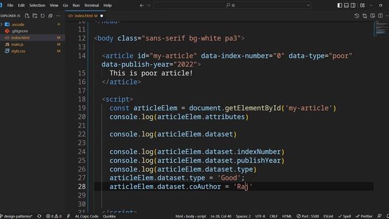Click the opening <script> tag on line 18
The height and width of the screenshot is (219, 389).
(x=117, y=99)
